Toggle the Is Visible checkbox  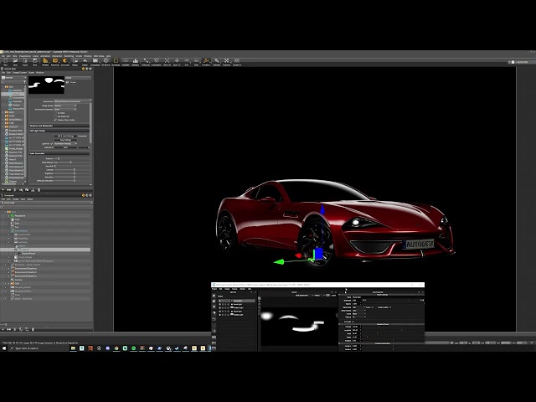pos(55,113)
